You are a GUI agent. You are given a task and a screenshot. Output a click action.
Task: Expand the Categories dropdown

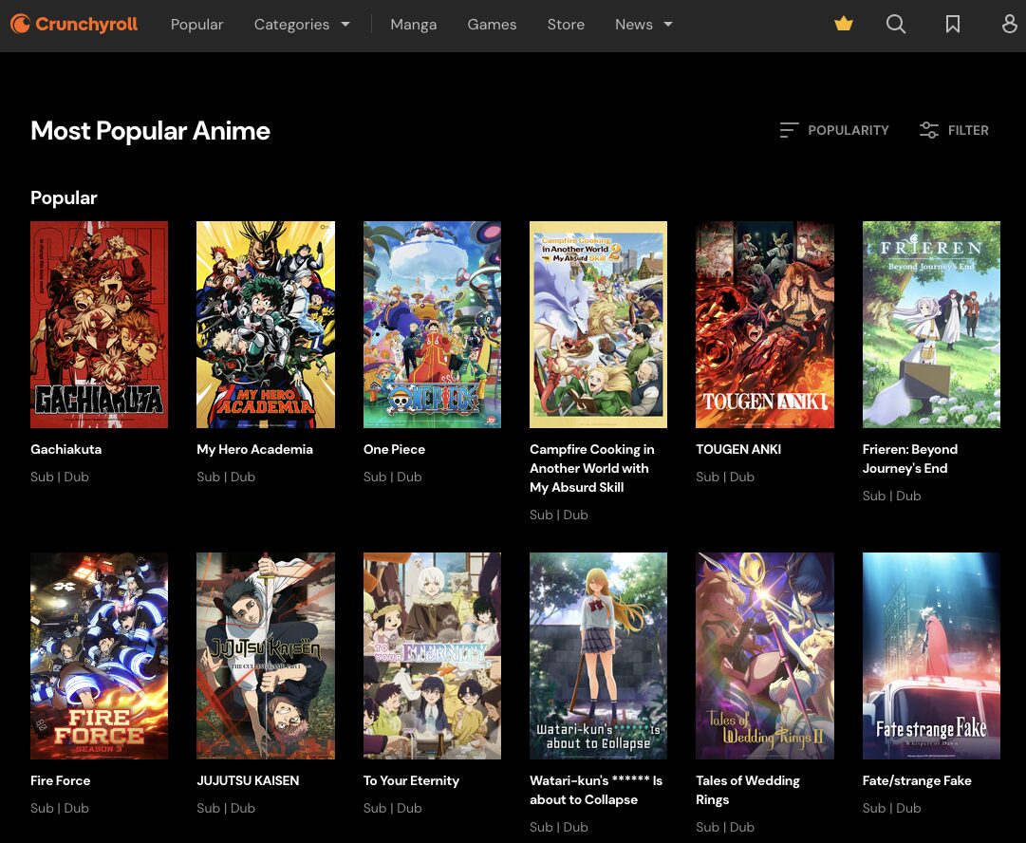[302, 25]
